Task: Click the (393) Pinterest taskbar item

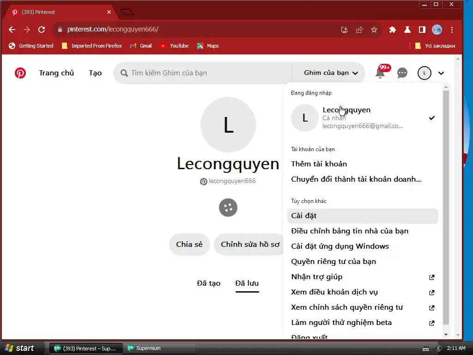Action: pyautogui.click(x=85, y=349)
